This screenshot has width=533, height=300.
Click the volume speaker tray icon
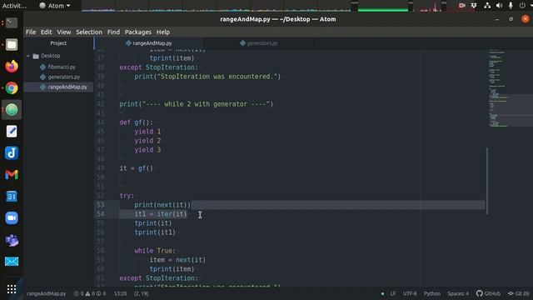[499, 6]
